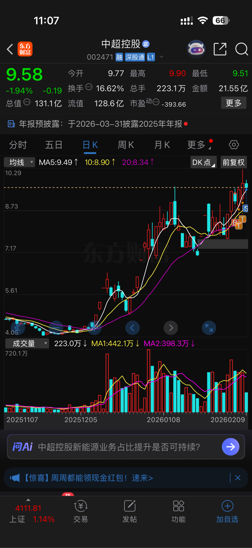Open the 年报预披露 notice link

[x=100, y=124]
